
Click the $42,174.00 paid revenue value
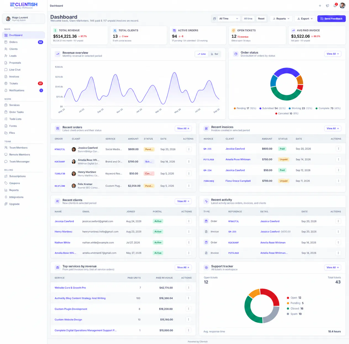pos(166,288)
